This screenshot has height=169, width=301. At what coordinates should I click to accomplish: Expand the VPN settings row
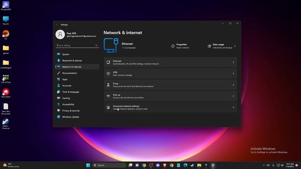pos(170,74)
